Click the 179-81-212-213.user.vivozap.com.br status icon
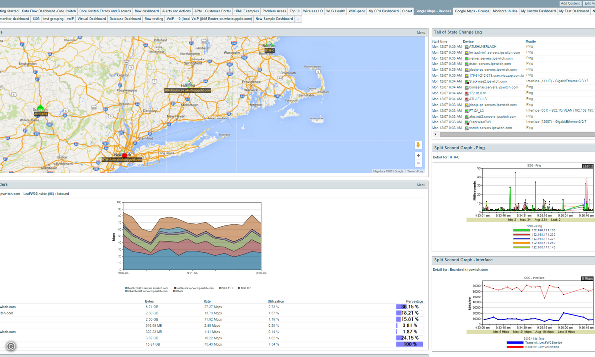595x357 pixels. click(x=466, y=75)
